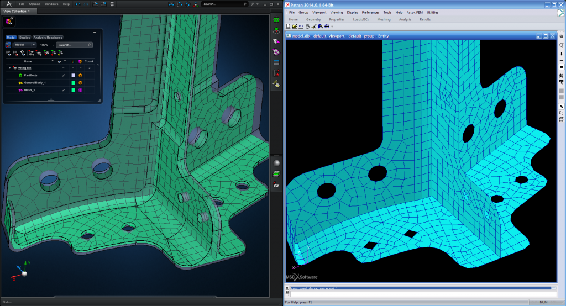Click the Patran broom cleanup icon

click(314, 27)
